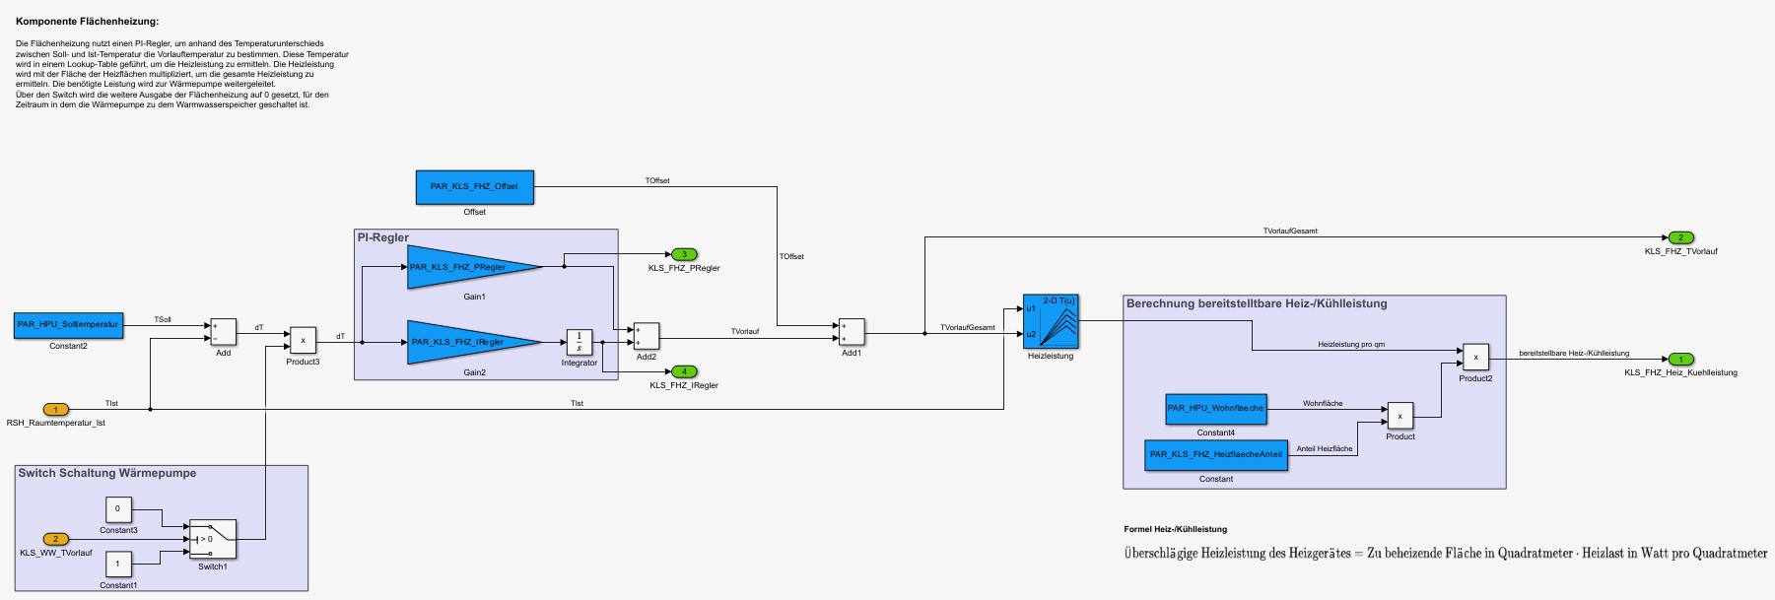Select the Add1 sum block

click(x=851, y=332)
